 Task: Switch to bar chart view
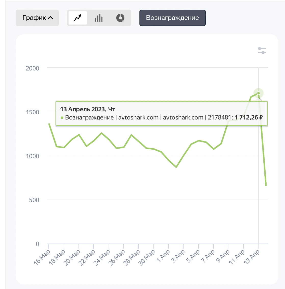pos(99,18)
